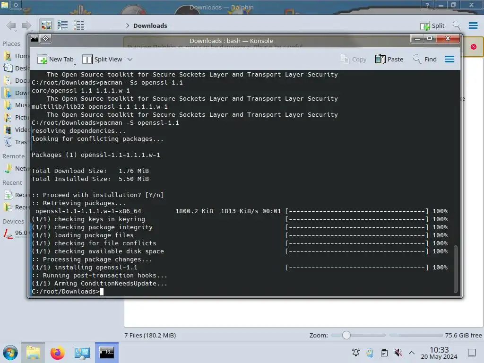Open Desktop in the Places panel
Image resolution: width=484 pixels, height=363 pixels.
(x=15, y=68)
